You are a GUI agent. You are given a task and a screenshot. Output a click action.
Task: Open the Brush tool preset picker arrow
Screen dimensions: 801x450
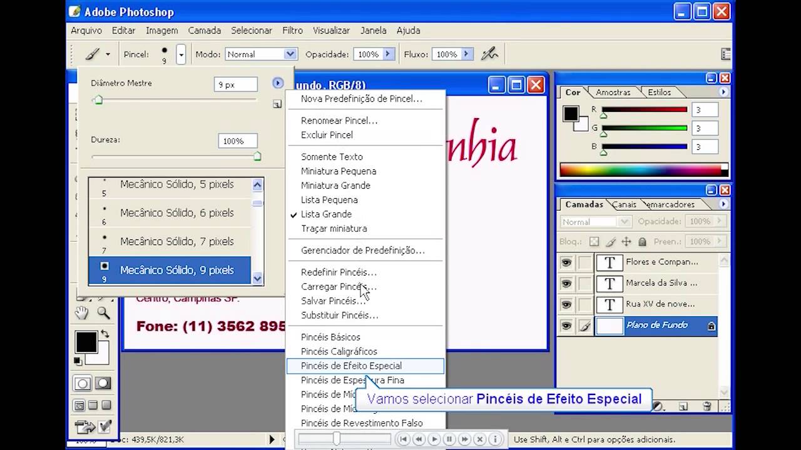(x=108, y=54)
